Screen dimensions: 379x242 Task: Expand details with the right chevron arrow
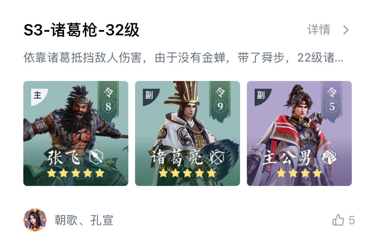tap(346, 30)
